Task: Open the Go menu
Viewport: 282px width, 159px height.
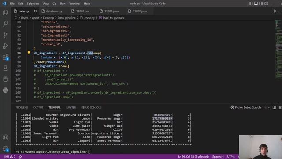Action: click(x=55, y=4)
